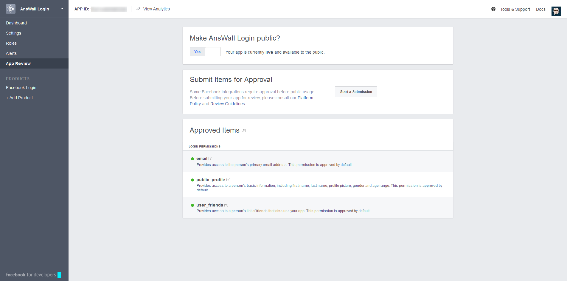Toggle the app public Yes switch
The image size is (567, 281).
pos(205,52)
